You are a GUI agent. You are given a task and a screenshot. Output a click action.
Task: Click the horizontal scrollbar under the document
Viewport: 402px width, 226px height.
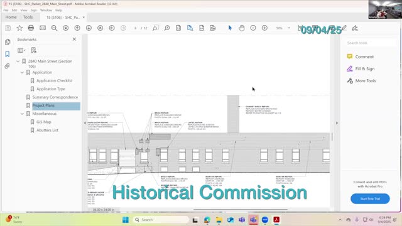click(240, 210)
